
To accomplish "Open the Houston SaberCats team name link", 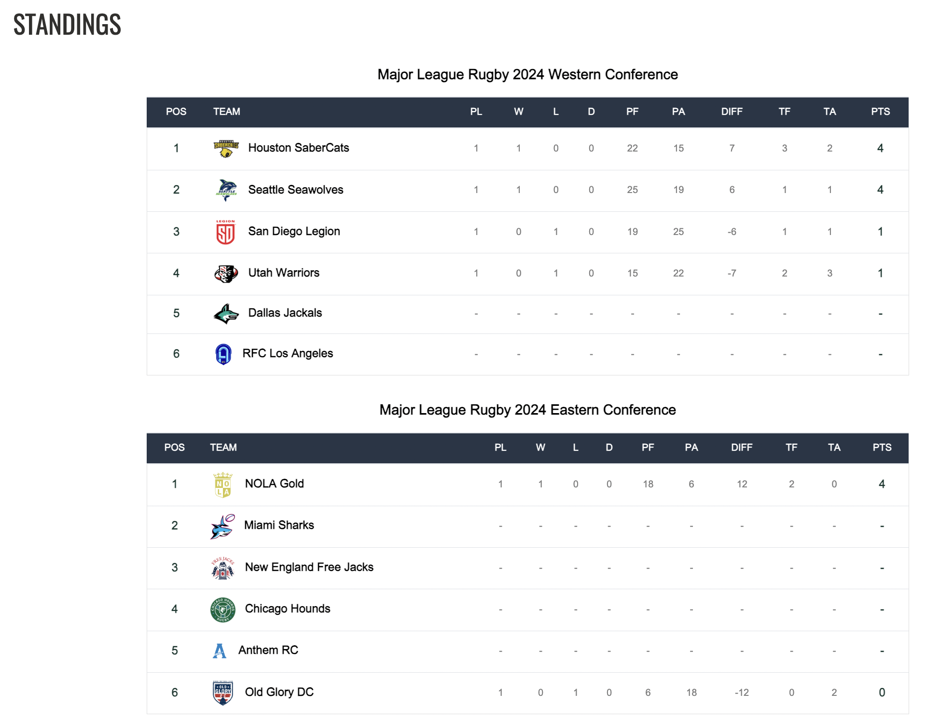I will [299, 148].
